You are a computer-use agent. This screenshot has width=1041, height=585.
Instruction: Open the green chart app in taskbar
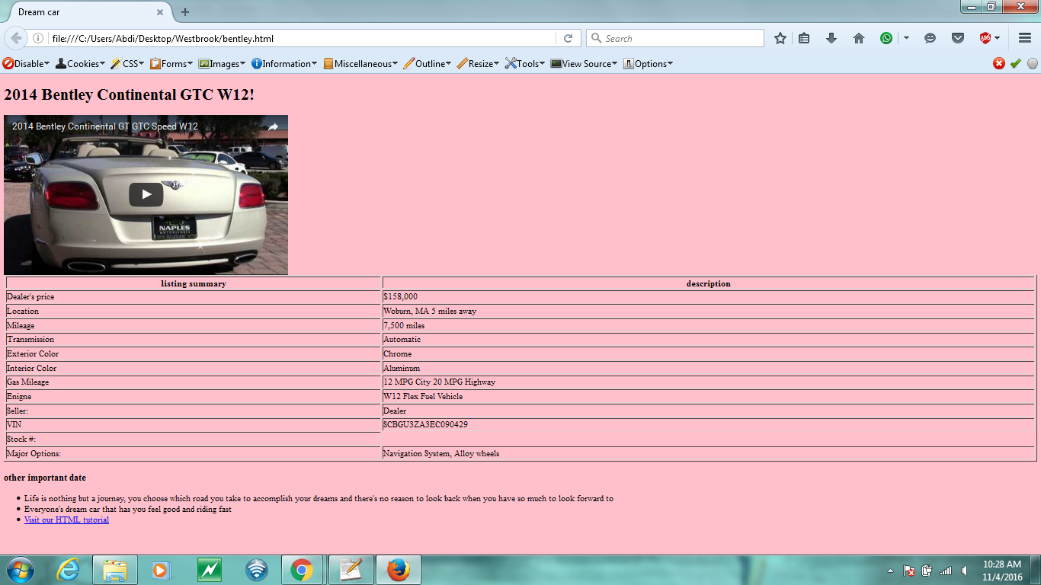209,570
